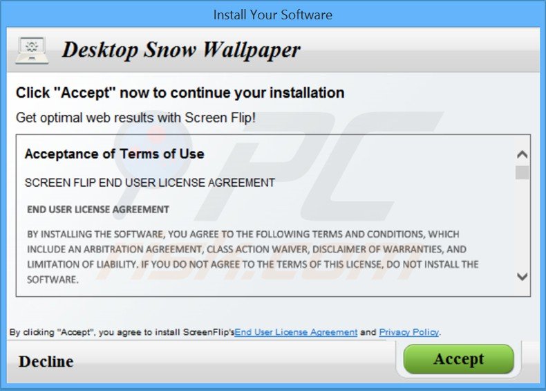The width and height of the screenshot is (546, 391).
Task: Click the word SOFTWARE. ending the terms paragraph
Action: 53,280
